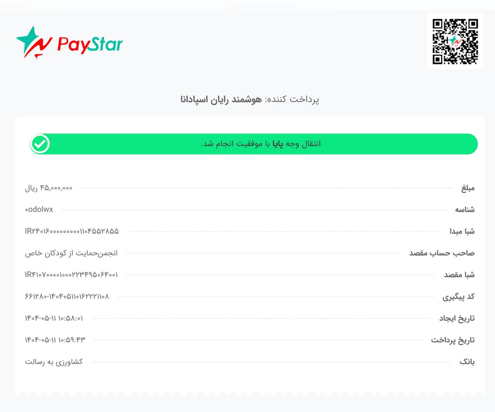Click the payment date value 10:59:43
This screenshot has width=495, height=412.
click(55, 340)
